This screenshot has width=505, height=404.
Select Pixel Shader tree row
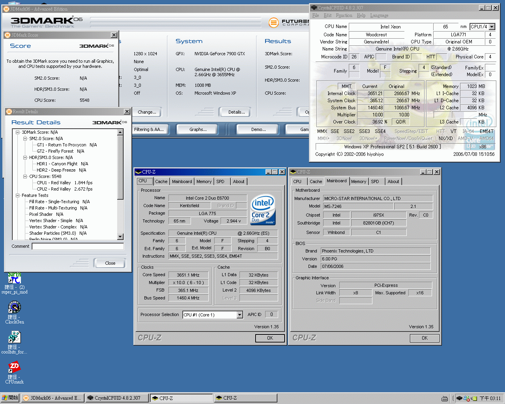coord(46,214)
